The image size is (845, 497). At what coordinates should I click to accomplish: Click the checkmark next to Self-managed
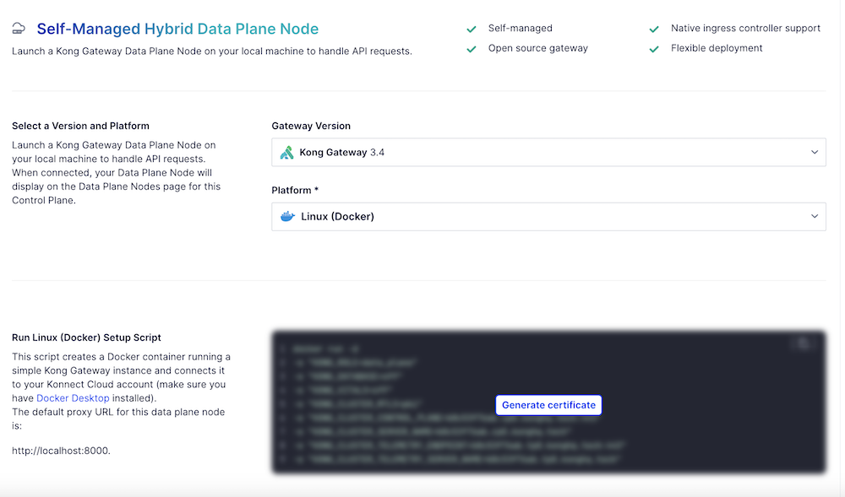coord(472,28)
